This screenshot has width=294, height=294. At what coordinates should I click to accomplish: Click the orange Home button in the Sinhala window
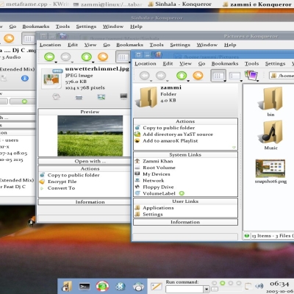click(9, 38)
